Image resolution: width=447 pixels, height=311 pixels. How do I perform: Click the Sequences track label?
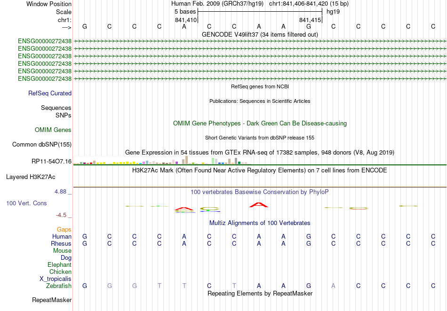tap(56, 108)
